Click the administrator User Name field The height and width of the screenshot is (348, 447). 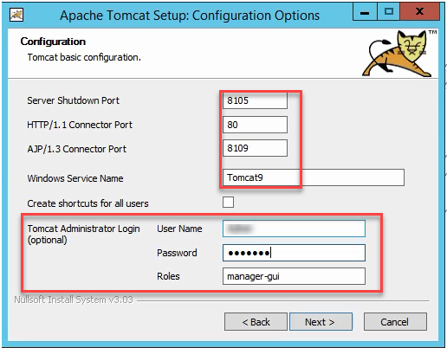(294, 229)
